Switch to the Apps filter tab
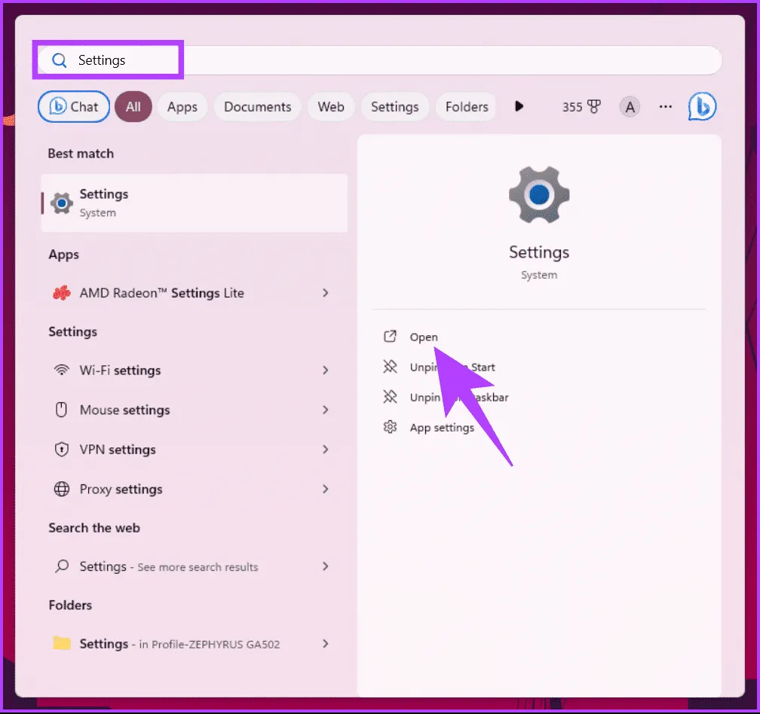Image resolution: width=760 pixels, height=714 pixels. (x=182, y=107)
